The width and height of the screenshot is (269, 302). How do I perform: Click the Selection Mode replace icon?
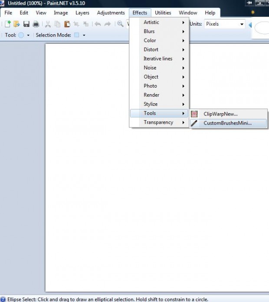[x=77, y=35]
